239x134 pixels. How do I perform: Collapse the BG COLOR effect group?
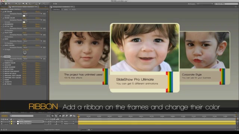click(1, 12)
